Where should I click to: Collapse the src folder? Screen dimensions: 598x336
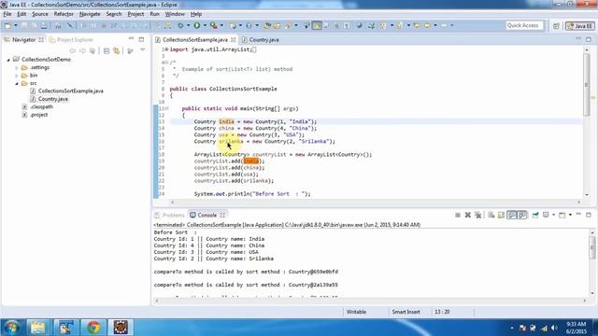pos(17,83)
